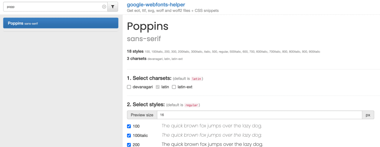Screen dimensions: 380x147
Task: Open the funnel filter button
Action: 113,7
